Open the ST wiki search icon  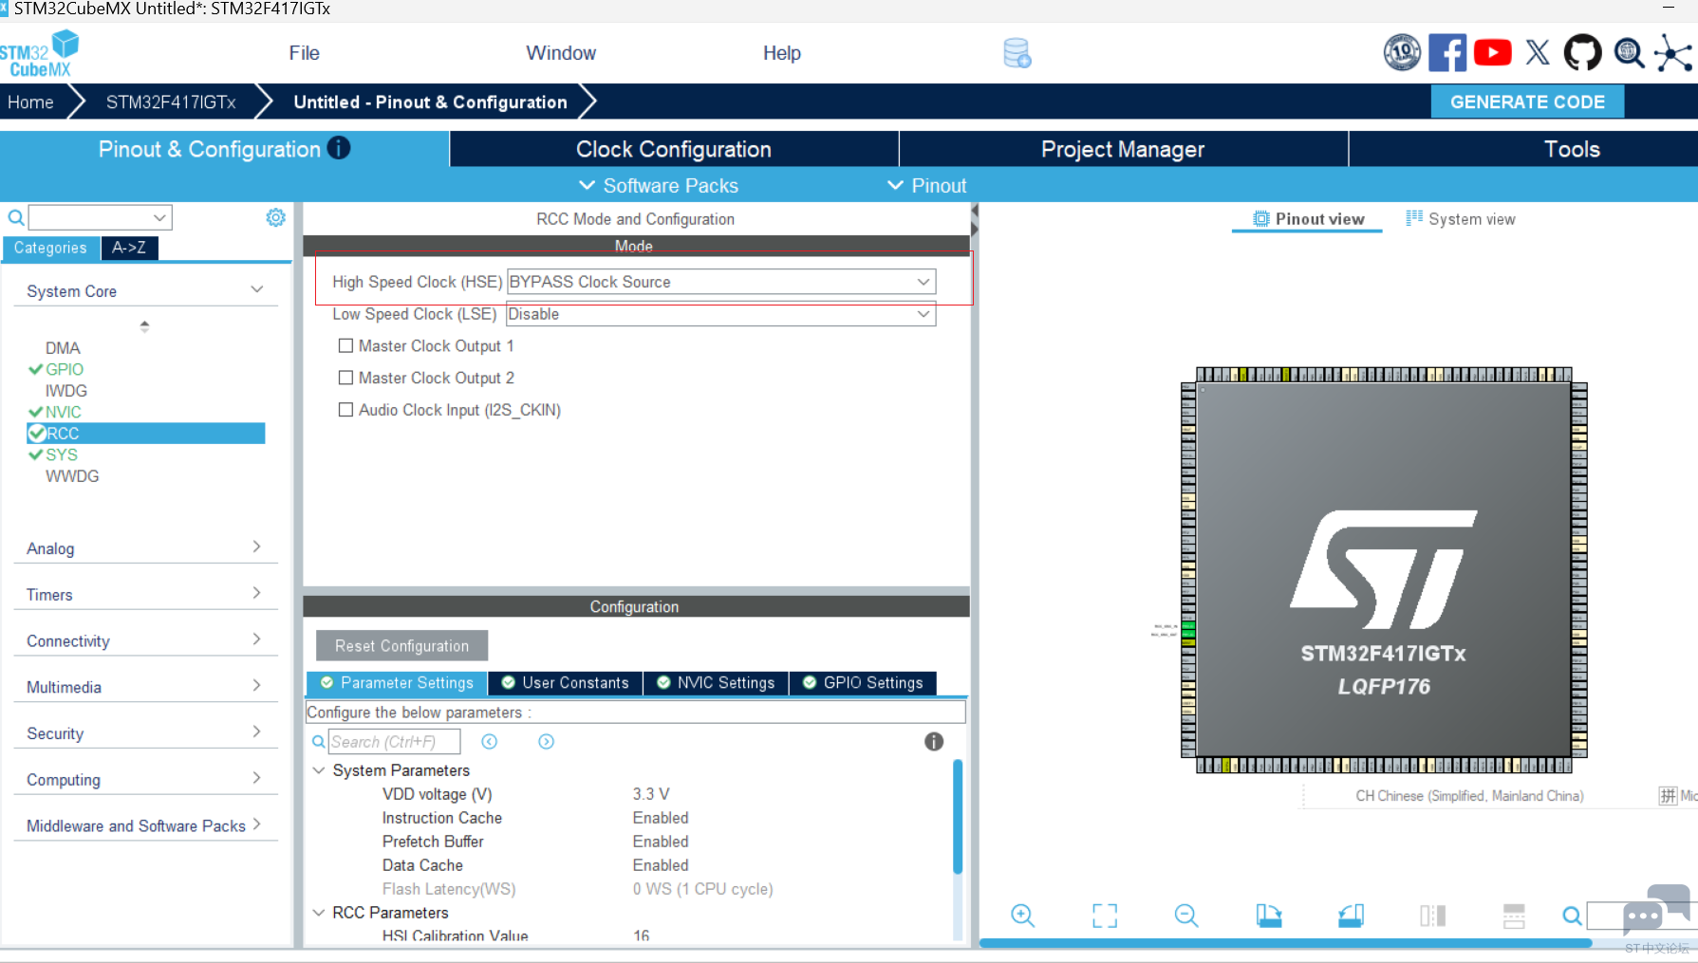[1629, 53]
